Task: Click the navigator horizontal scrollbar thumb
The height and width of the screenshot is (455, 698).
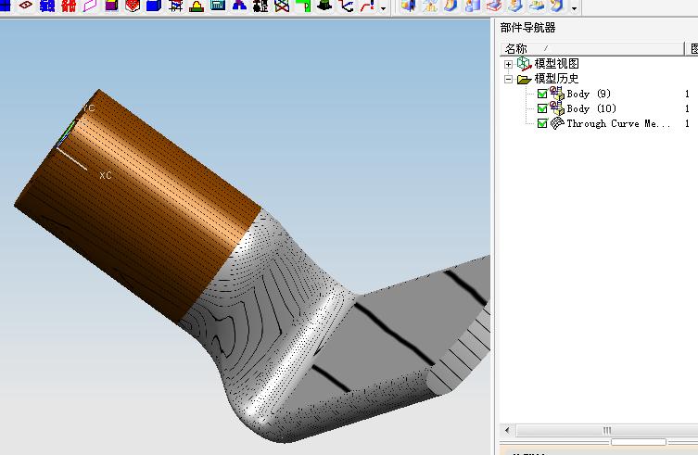Action: tap(607, 430)
